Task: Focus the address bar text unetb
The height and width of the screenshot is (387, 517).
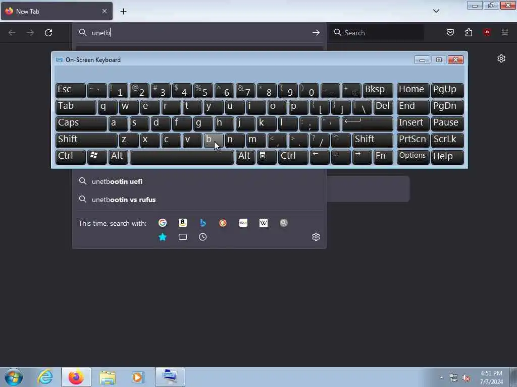Action: click(101, 33)
